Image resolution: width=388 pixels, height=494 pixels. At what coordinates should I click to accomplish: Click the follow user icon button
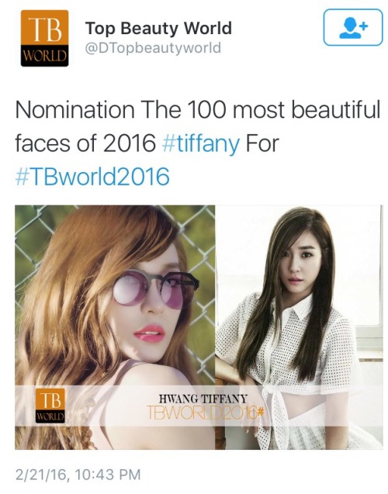pos(353,27)
